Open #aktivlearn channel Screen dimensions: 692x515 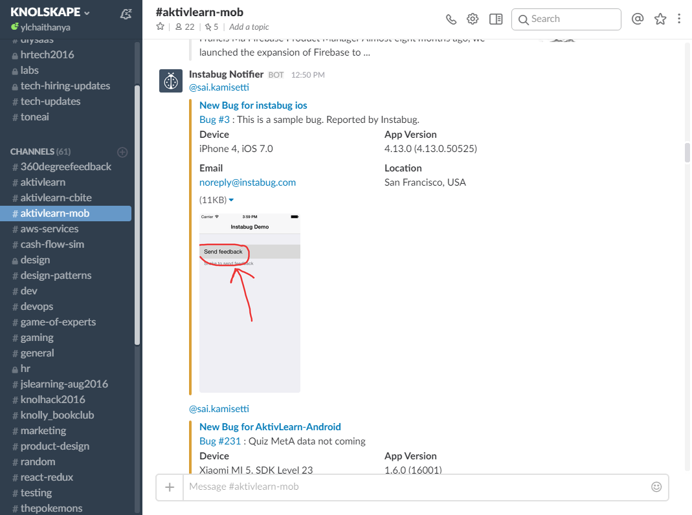(x=66, y=182)
